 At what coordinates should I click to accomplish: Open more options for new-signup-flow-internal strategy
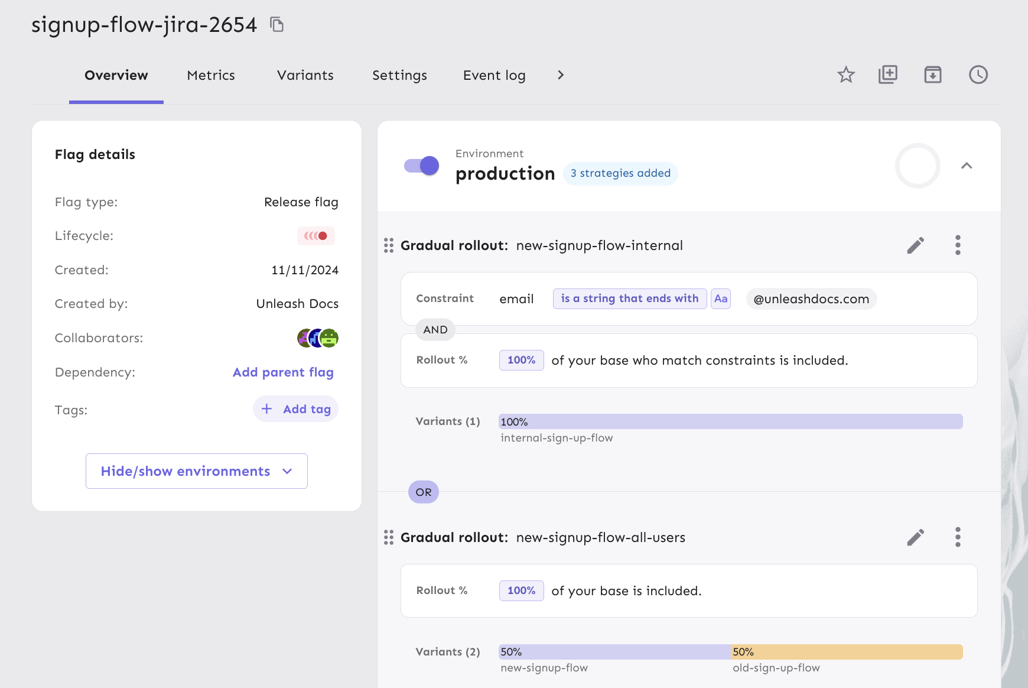click(x=958, y=245)
